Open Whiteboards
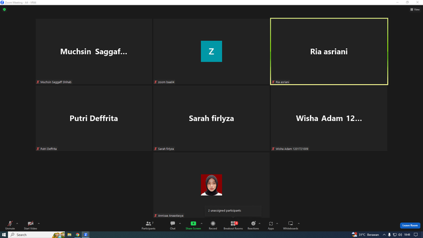The image size is (423, 238). 291,225
